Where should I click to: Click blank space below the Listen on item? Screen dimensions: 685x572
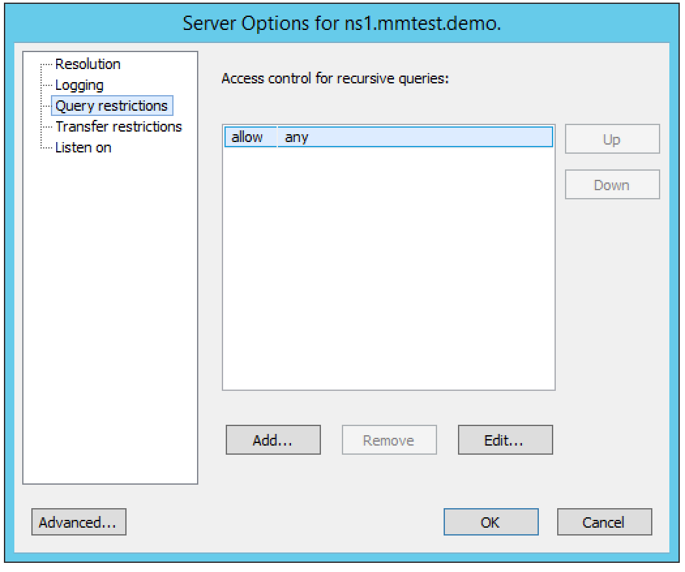(110, 313)
